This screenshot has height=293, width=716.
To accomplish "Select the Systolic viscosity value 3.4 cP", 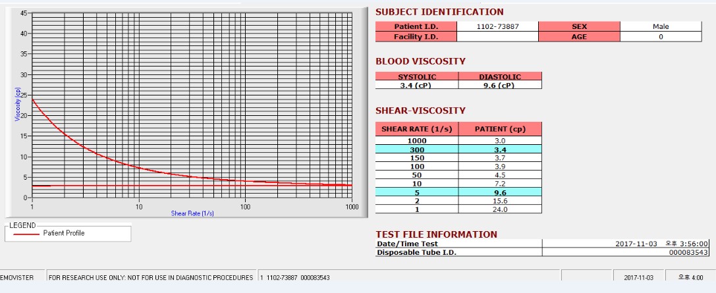I will click(x=417, y=85).
